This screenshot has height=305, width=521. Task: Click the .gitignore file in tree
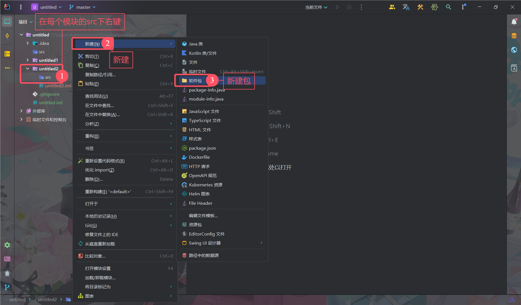pos(49,94)
